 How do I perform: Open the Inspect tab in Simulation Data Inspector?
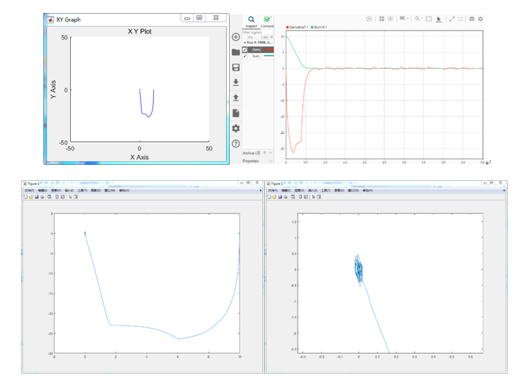(x=251, y=22)
